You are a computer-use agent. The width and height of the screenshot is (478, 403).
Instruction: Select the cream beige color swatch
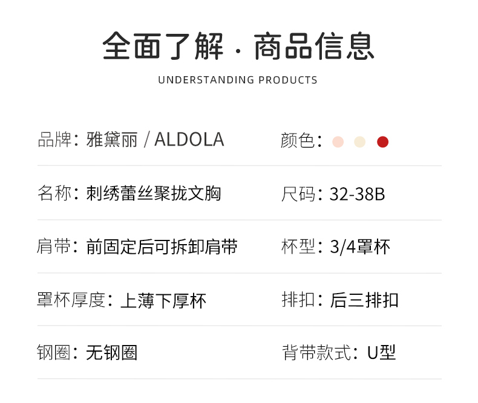pos(360,142)
